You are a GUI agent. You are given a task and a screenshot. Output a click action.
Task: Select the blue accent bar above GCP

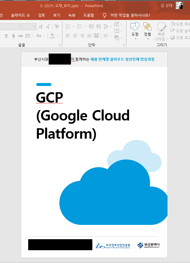(44, 84)
